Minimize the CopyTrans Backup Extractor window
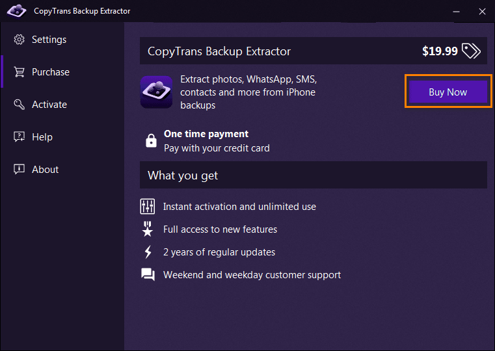495x351 pixels. (x=456, y=12)
